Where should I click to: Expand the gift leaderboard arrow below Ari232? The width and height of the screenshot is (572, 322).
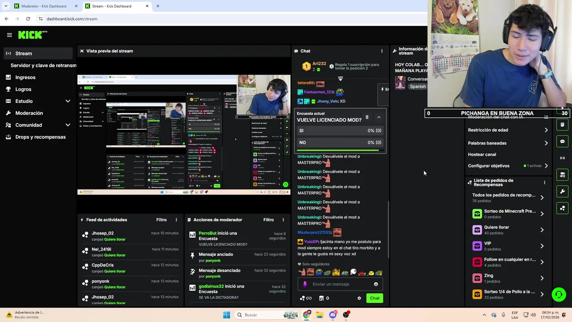[341, 78]
